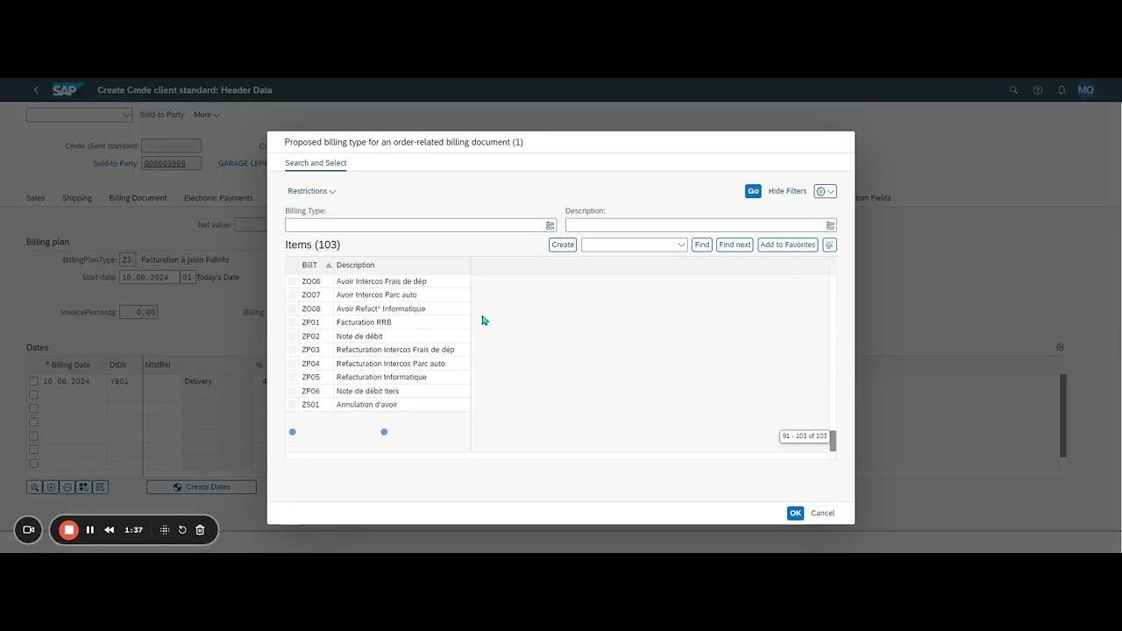Go back using the SAP header arrow
The image size is (1122, 631).
(x=36, y=90)
